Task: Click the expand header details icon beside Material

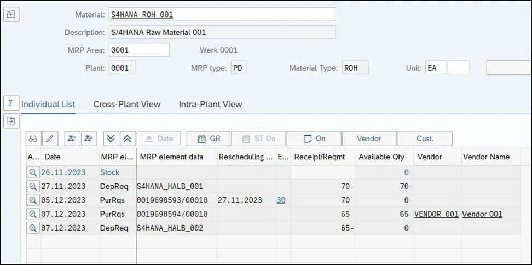Action: (11, 14)
